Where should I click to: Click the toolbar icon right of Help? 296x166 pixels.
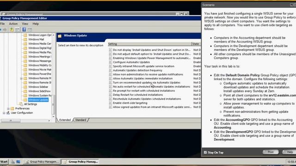(x=30, y=30)
